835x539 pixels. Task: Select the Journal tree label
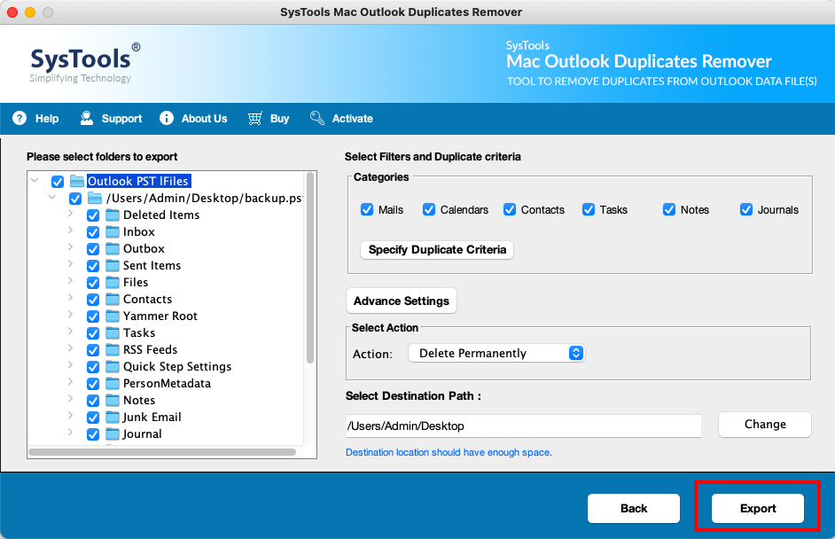142,434
